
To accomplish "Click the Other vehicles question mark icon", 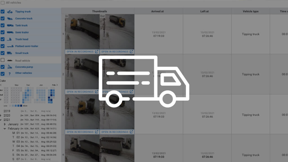I will 10,74.
